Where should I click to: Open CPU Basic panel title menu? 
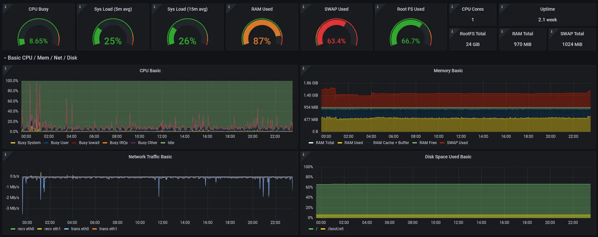coord(150,71)
